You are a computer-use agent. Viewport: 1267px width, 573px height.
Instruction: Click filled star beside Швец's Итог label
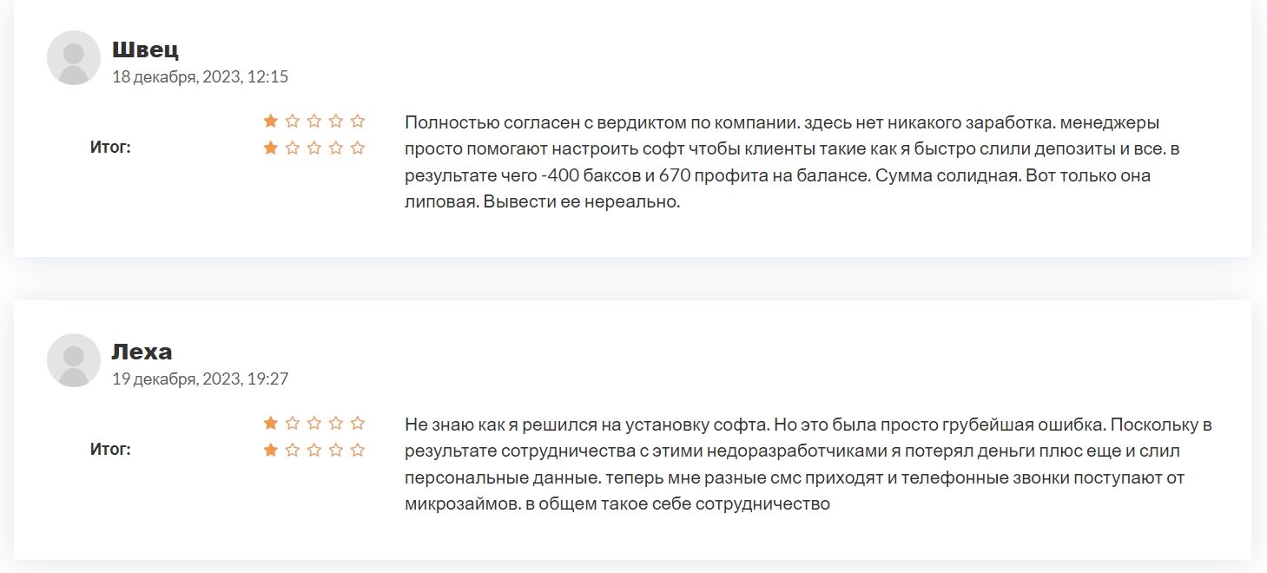coord(271,148)
